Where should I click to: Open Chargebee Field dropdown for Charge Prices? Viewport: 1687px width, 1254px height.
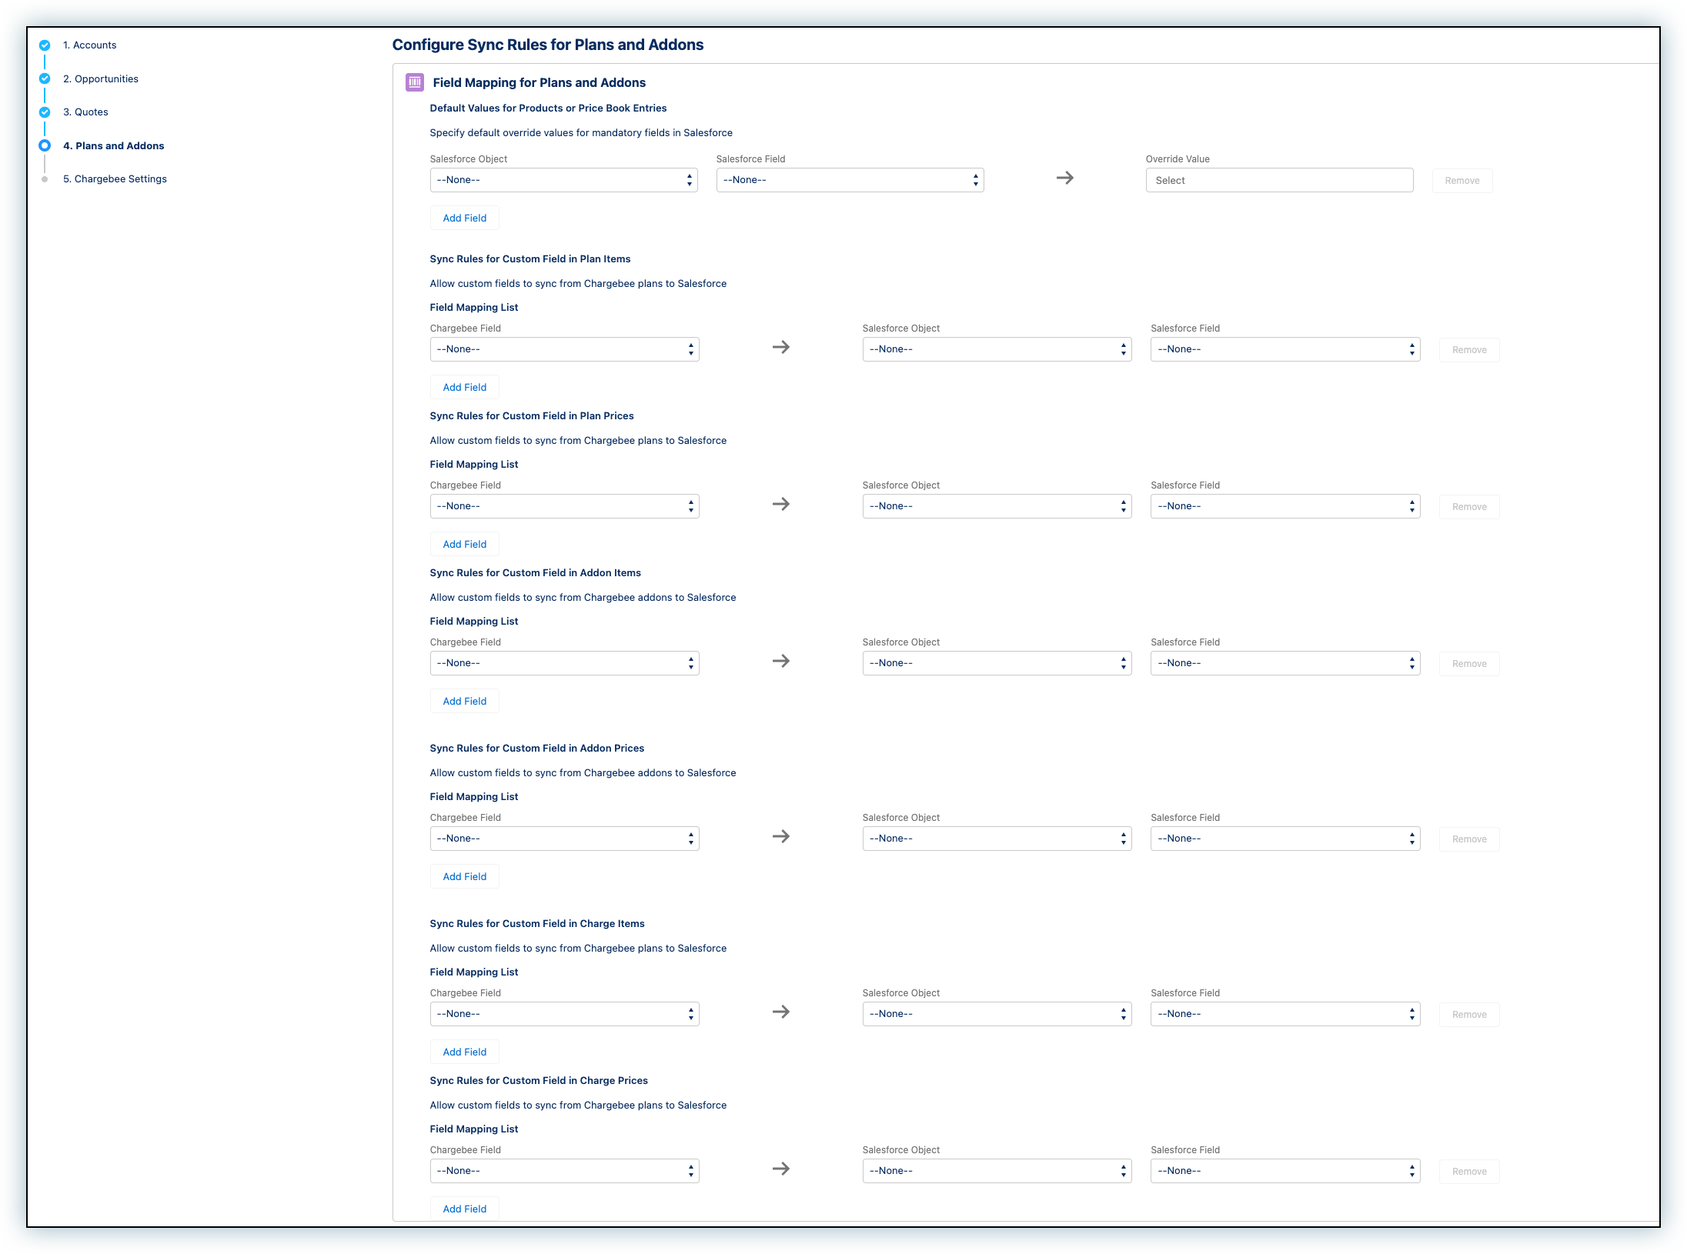[564, 1171]
